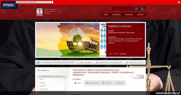Screen dimensions: 181x95
Task: Open the KONTAKT menu item
Action: (x=140, y=15)
